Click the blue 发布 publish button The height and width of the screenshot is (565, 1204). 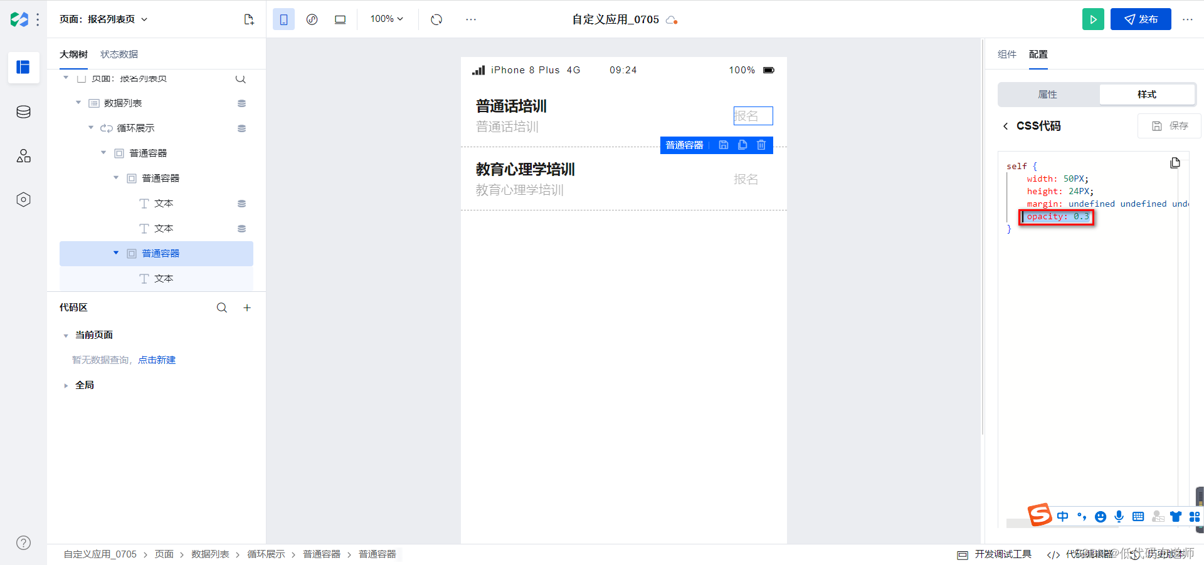click(1141, 19)
